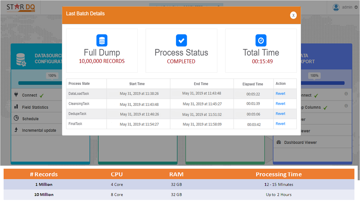Expand the admin account dropdown arrow
The width and height of the screenshot is (360, 201).
(356, 7)
